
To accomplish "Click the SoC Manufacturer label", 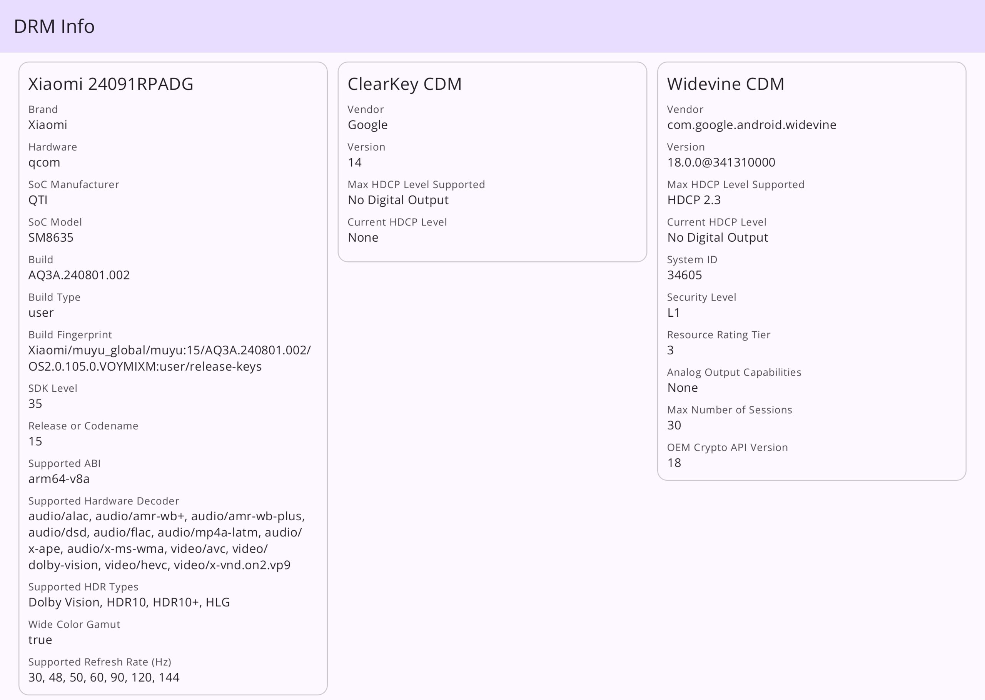I will pos(73,185).
